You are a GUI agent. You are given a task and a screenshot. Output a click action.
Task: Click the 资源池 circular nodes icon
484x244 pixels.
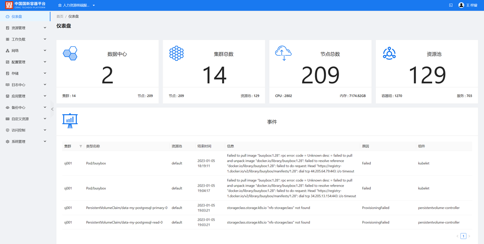pos(389,54)
